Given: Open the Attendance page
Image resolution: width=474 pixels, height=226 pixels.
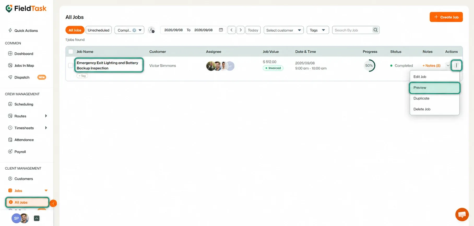Looking at the screenshot, I should pos(21,140).
